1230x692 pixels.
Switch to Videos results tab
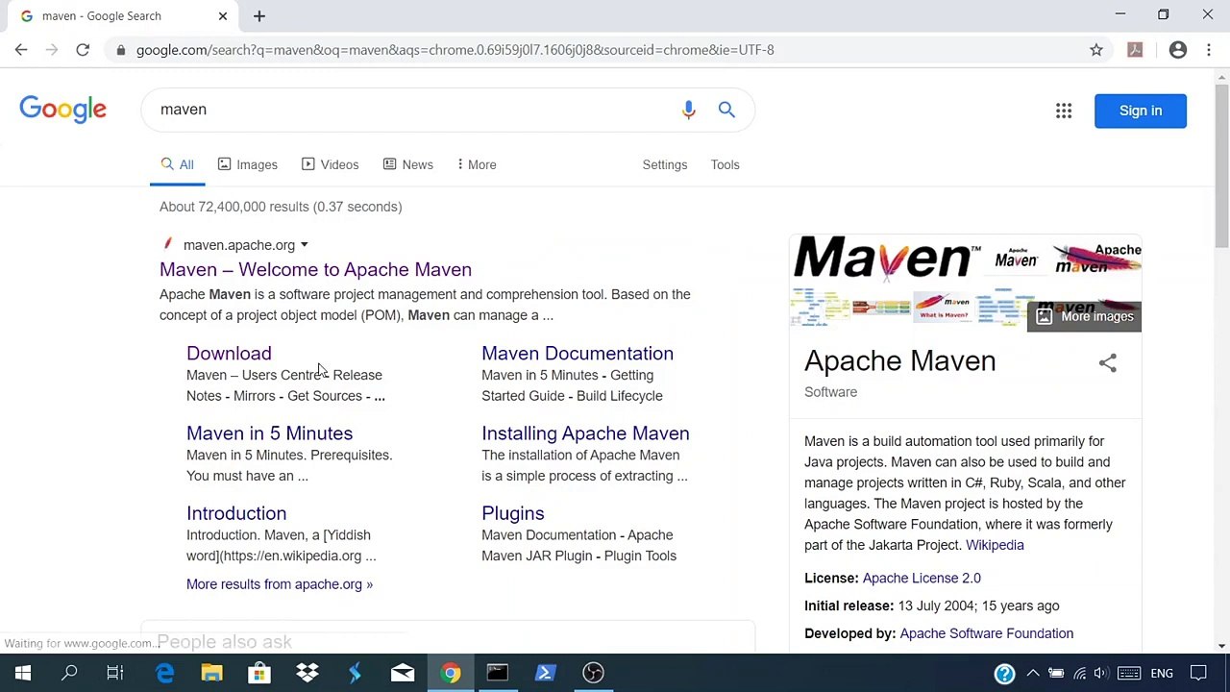click(x=331, y=164)
